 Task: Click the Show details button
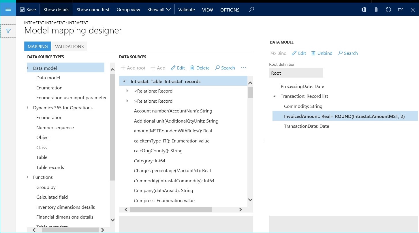pyautogui.click(x=56, y=10)
